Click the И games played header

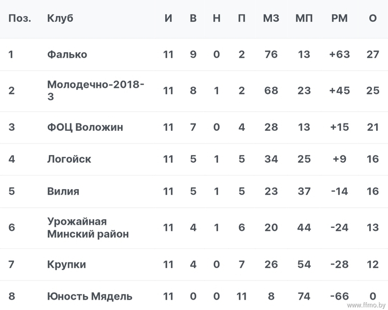coord(168,18)
